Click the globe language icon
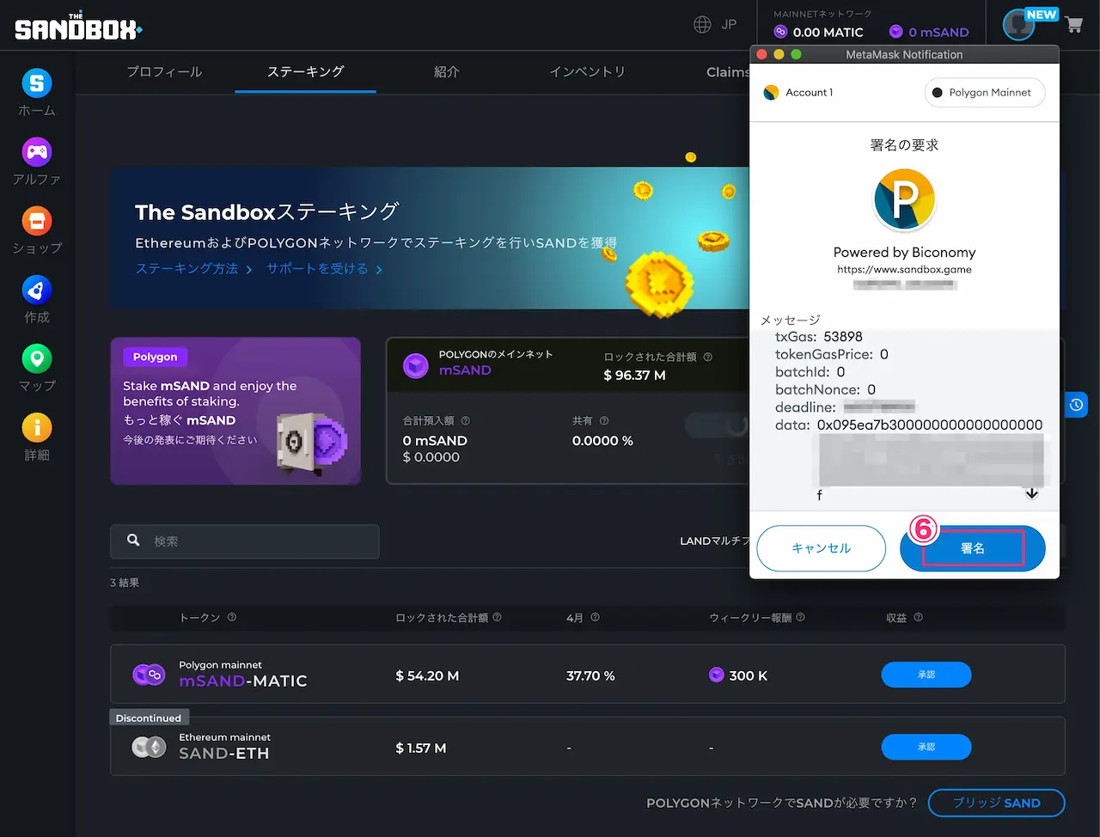 point(703,24)
